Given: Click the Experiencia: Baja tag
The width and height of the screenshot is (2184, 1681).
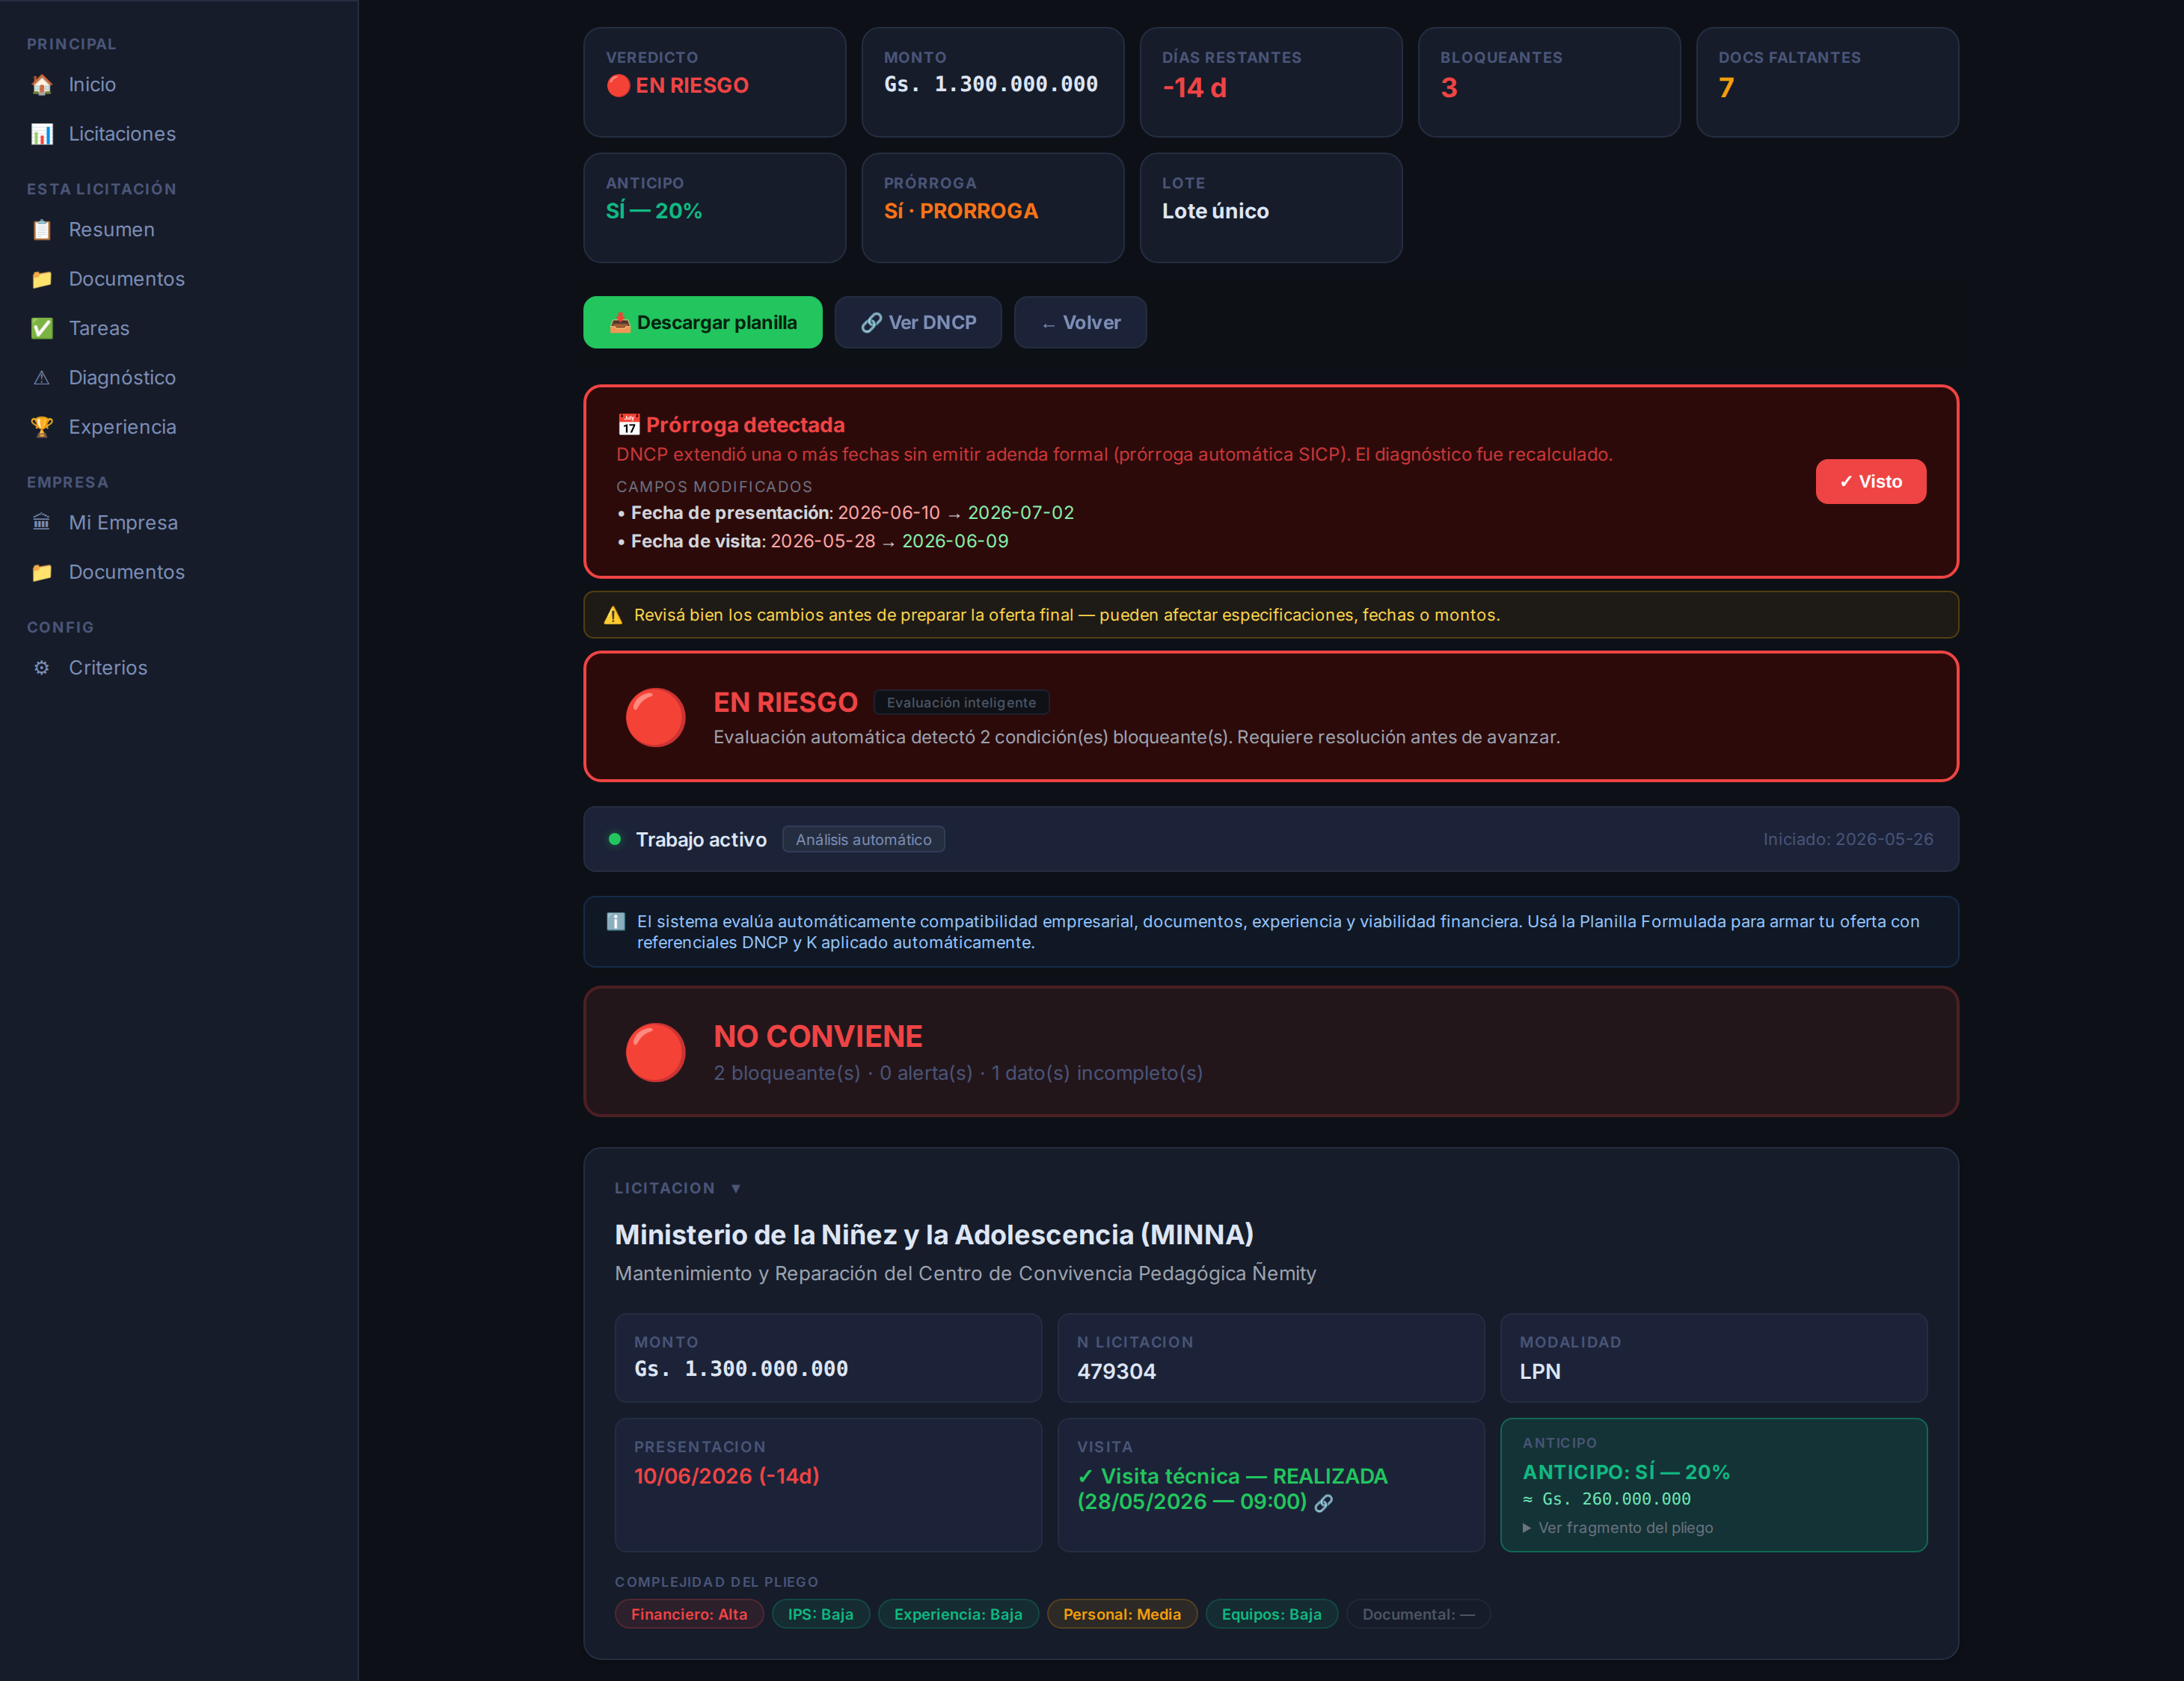Looking at the screenshot, I should click(x=958, y=1614).
